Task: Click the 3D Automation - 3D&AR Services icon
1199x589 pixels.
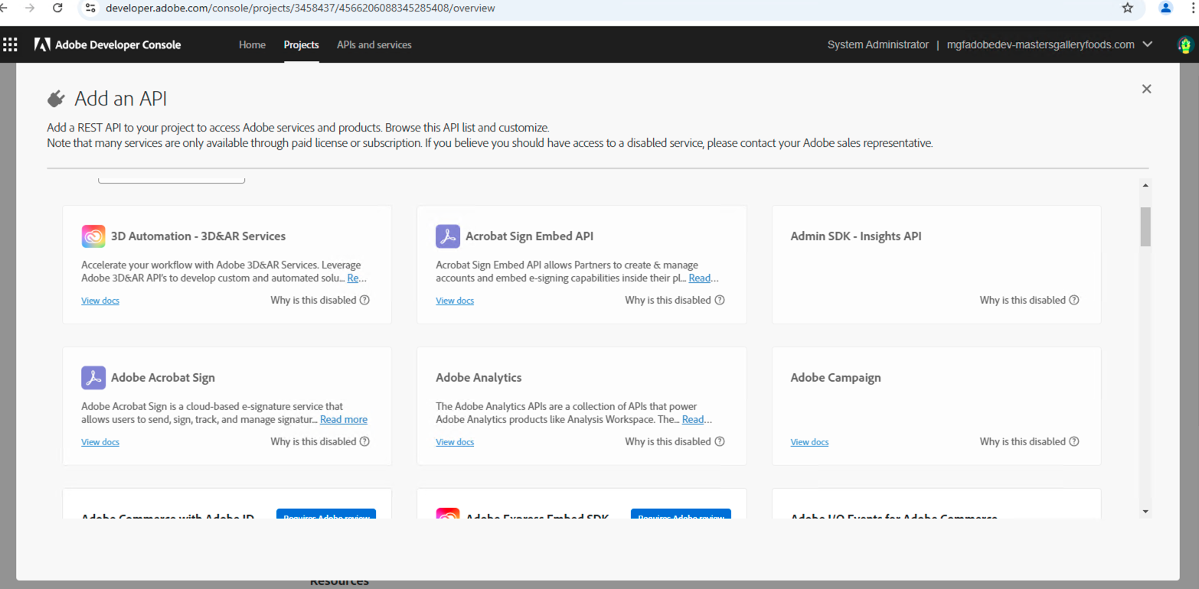Action: tap(93, 236)
